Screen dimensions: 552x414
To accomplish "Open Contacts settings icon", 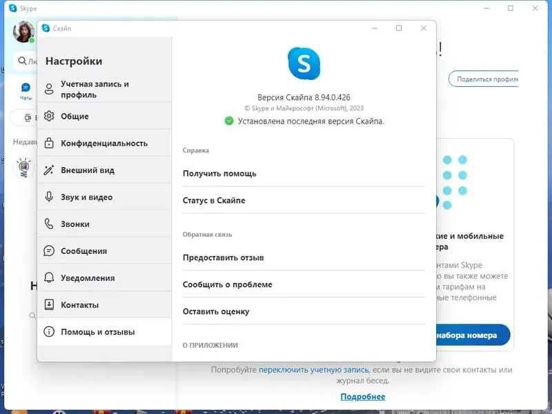I will pos(48,304).
